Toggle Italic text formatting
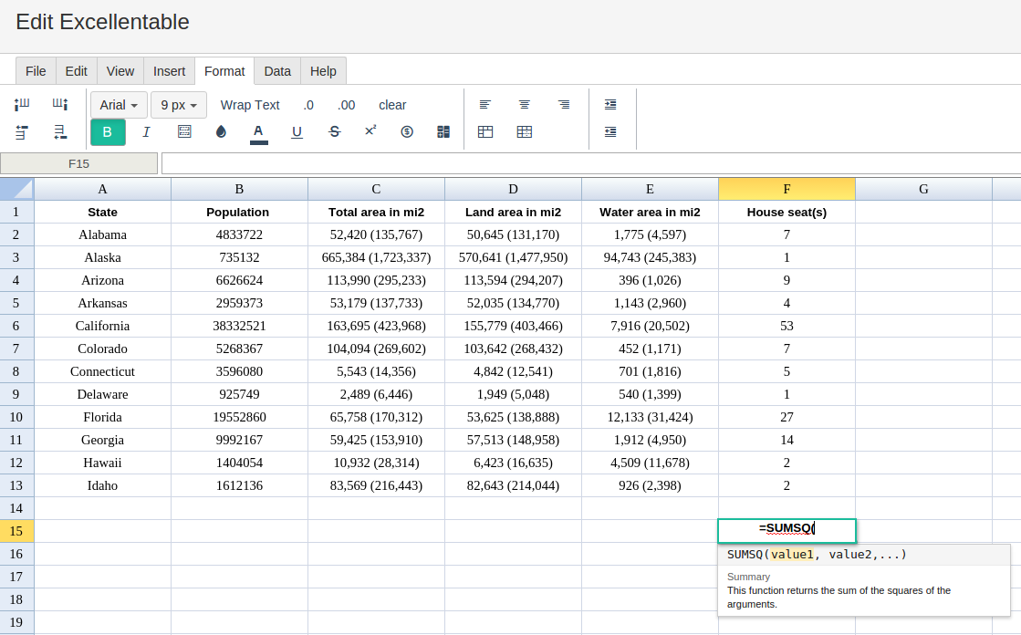This screenshot has height=635, width=1021. pyautogui.click(x=146, y=132)
